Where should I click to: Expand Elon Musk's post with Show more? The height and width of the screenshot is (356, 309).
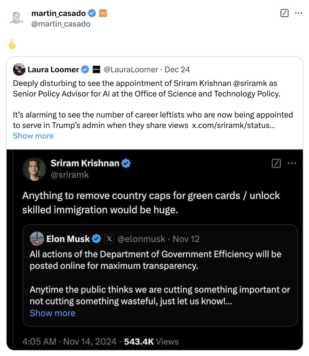[52, 313]
